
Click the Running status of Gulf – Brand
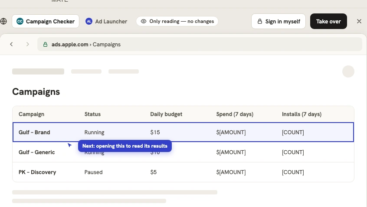click(x=94, y=132)
